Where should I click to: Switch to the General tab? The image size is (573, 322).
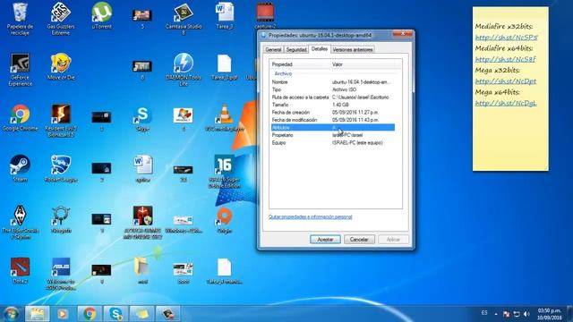[273, 49]
